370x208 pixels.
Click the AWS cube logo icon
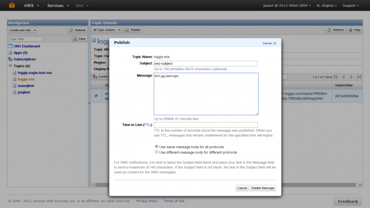click(x=12, y=5)
